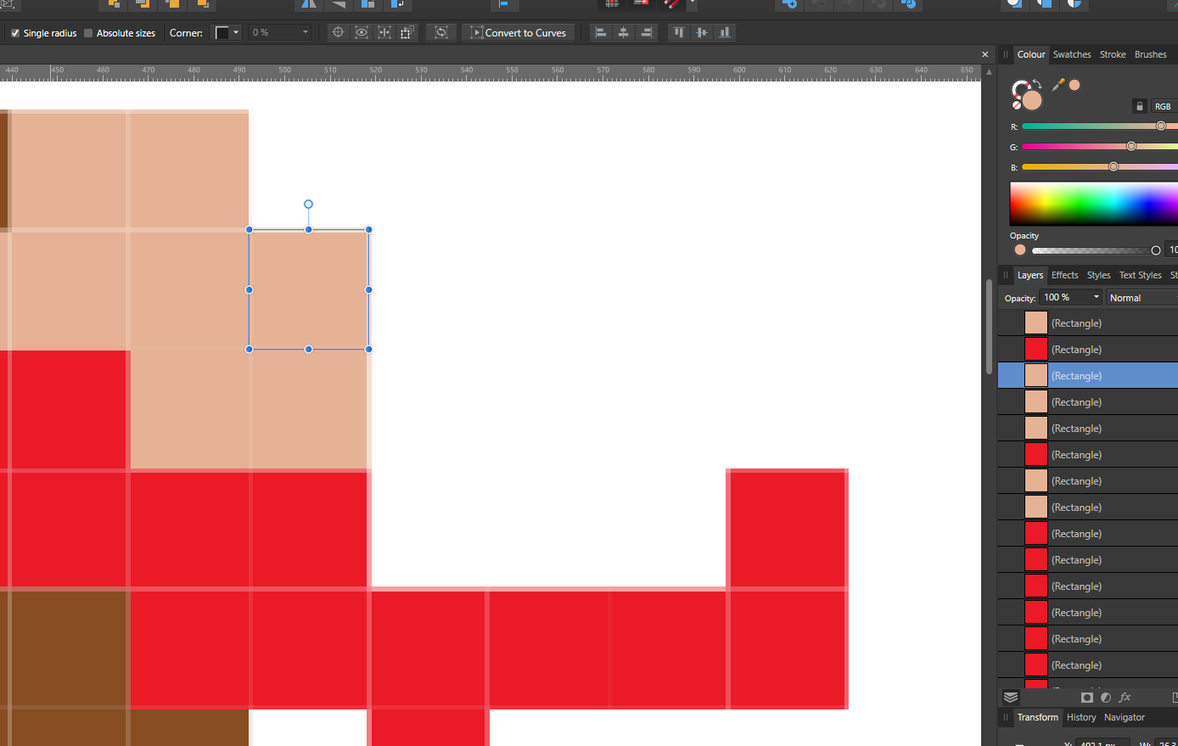Screen dimensions: 1178x746
Task: Select the topmost (Rectangle) layer
Action: [x=1088, y=323]
